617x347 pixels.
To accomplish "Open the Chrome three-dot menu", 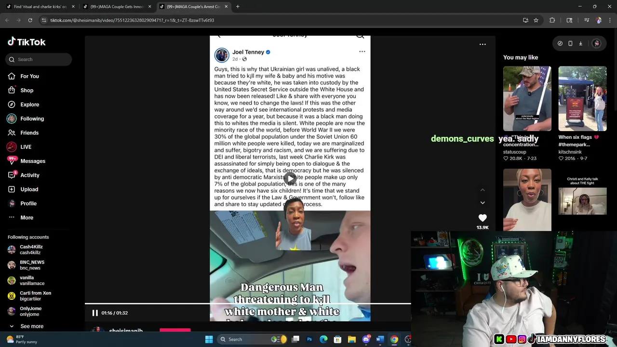I will click(x=609, y=20).
